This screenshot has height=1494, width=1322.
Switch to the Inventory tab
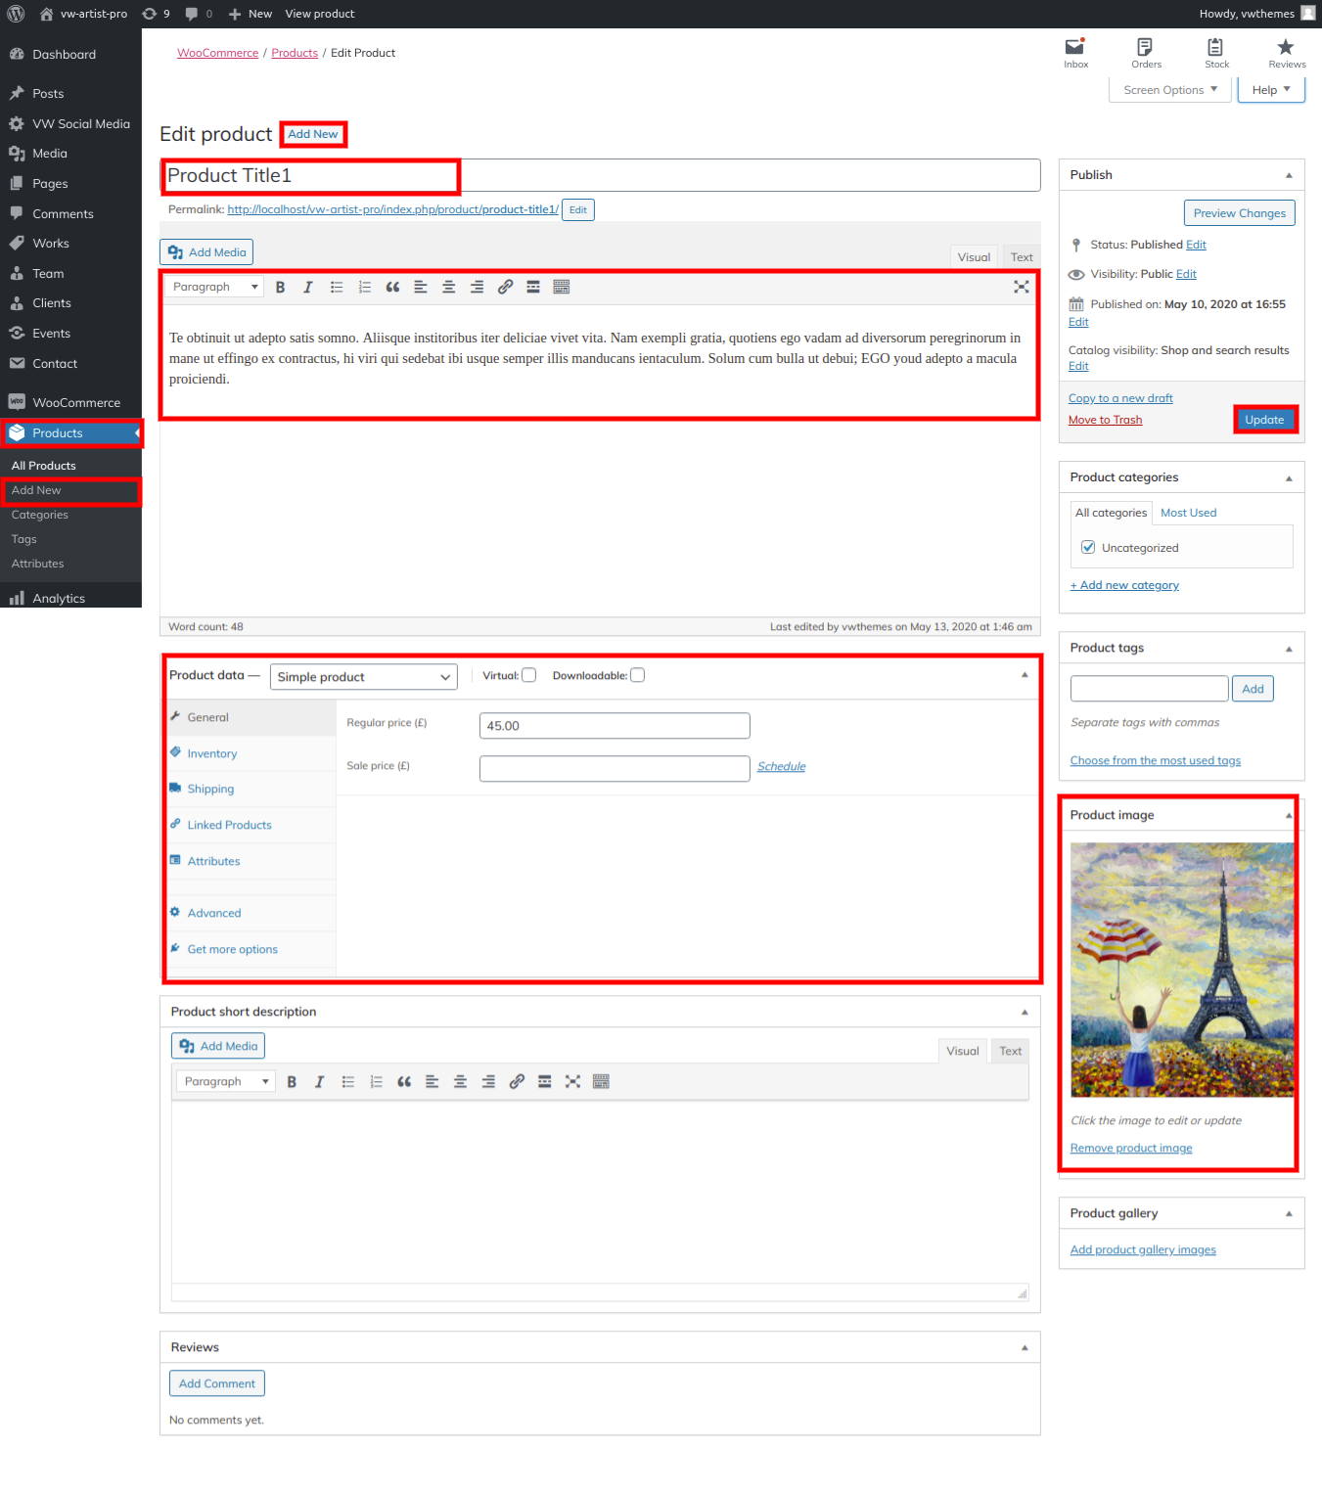point(212,753)
